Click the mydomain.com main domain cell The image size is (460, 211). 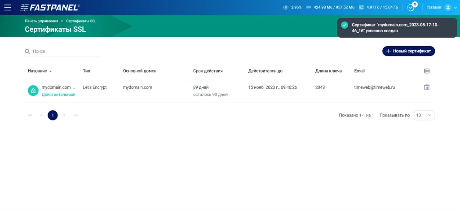coord(137,87)
